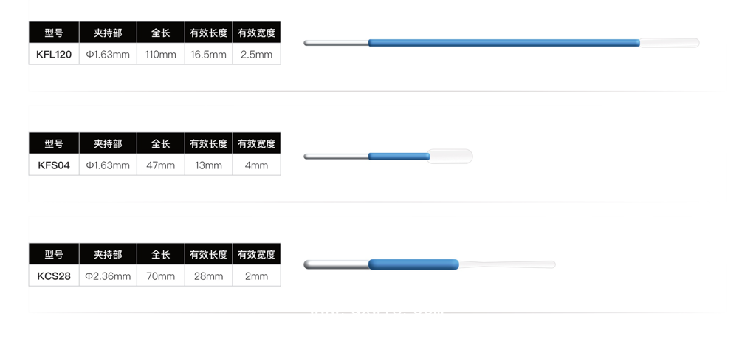
Task: Select the 70mm total length cell
Action: click(x=161, y=276)
